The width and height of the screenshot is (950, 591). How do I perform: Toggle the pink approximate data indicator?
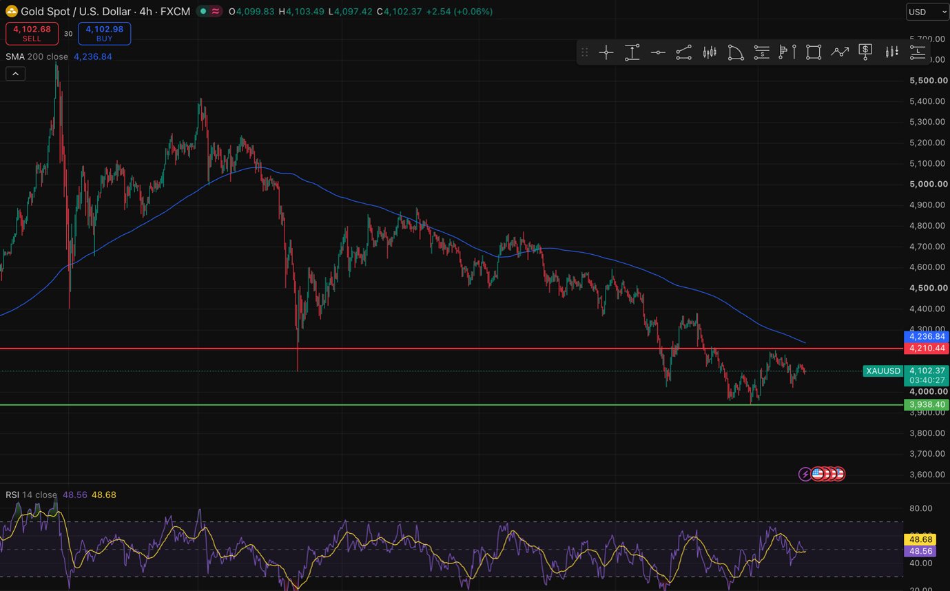click(216, 11)
